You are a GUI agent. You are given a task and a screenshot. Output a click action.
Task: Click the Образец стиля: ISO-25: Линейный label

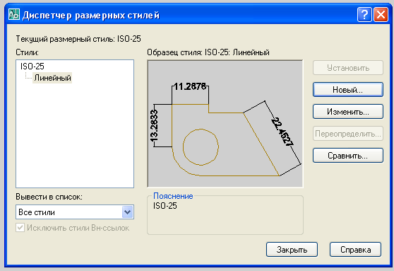[208, 52]
